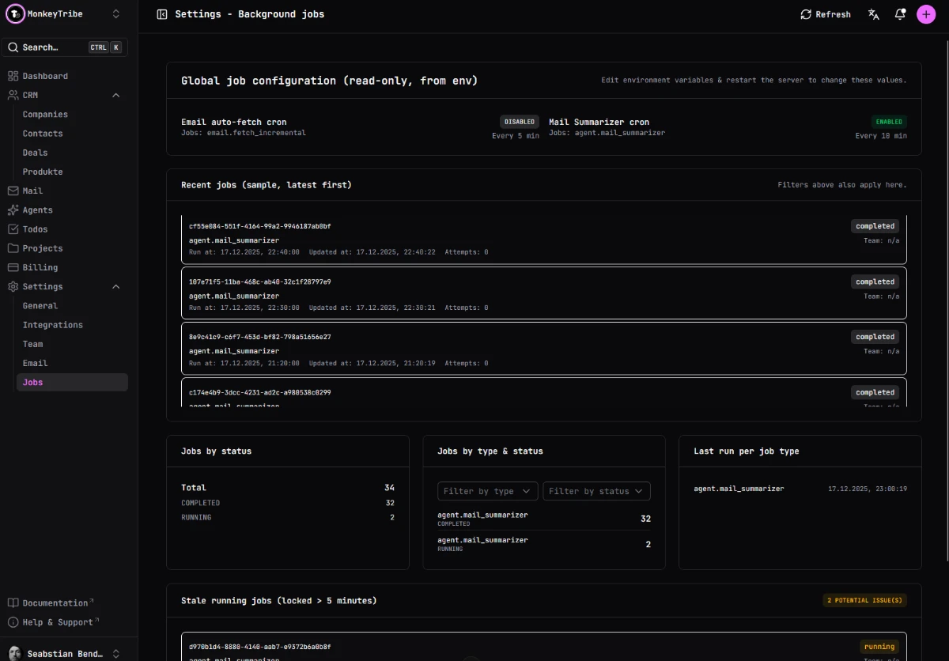
Task: Click the Mail envelope icon
Action: point(13,191)
